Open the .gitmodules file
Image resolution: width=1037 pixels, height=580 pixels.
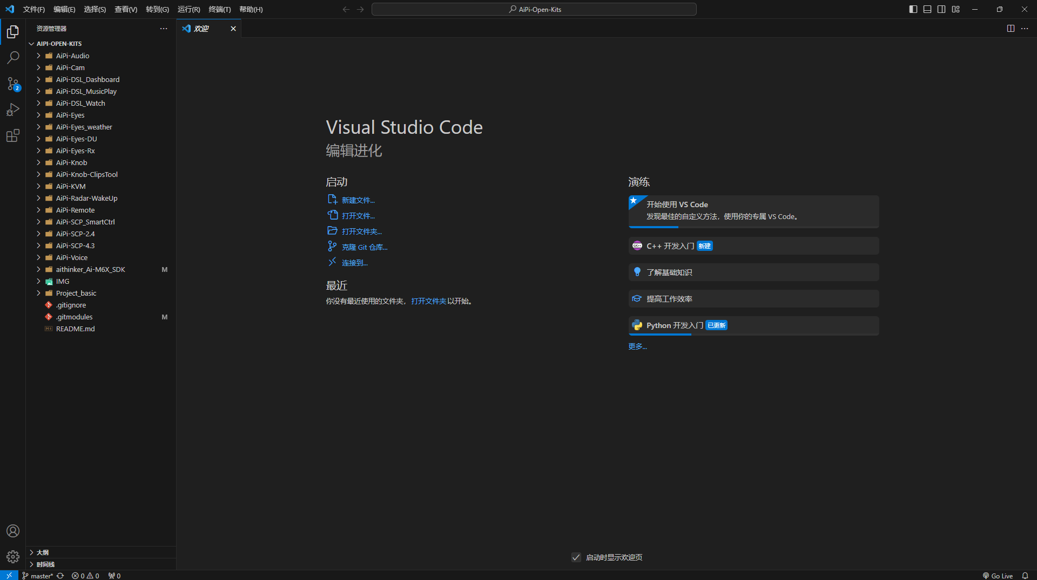point(100,317)
